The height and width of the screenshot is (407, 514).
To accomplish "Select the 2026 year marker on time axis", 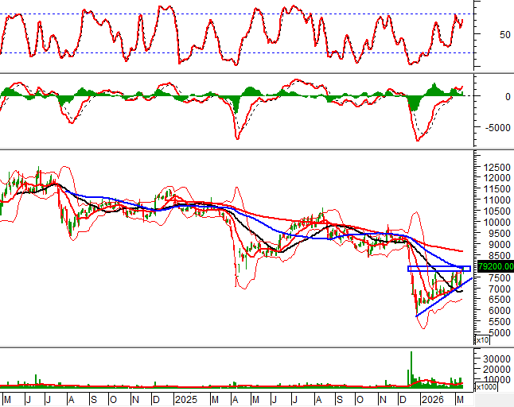I will (433, 398).
